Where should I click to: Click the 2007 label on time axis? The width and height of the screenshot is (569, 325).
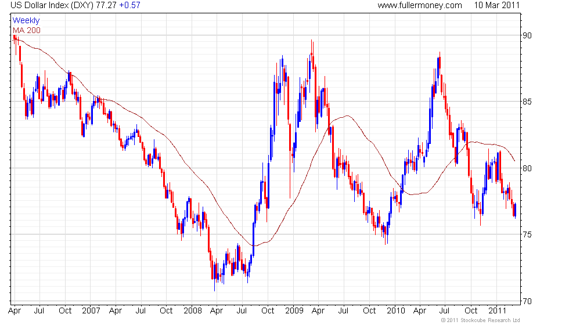pyautogui.click(x=91, y=311)
